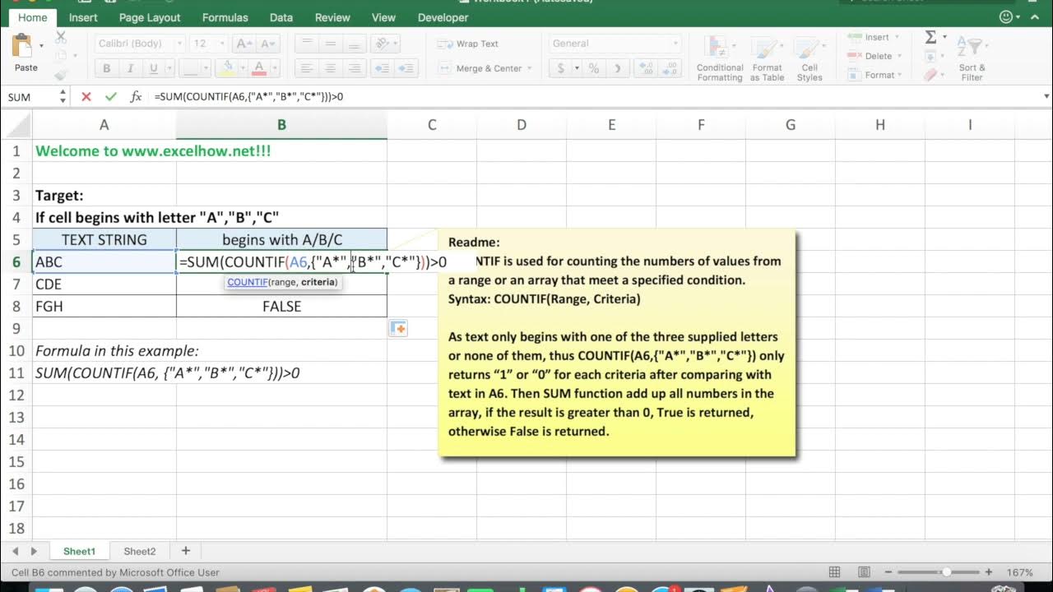This screenshot has height=592, width=1053.
Task: Click the Paste clipboard icon
Action: 23,46
